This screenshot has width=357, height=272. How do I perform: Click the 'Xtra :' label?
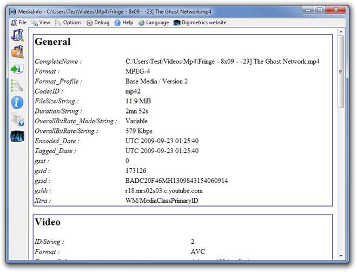[x=43, y=201]
